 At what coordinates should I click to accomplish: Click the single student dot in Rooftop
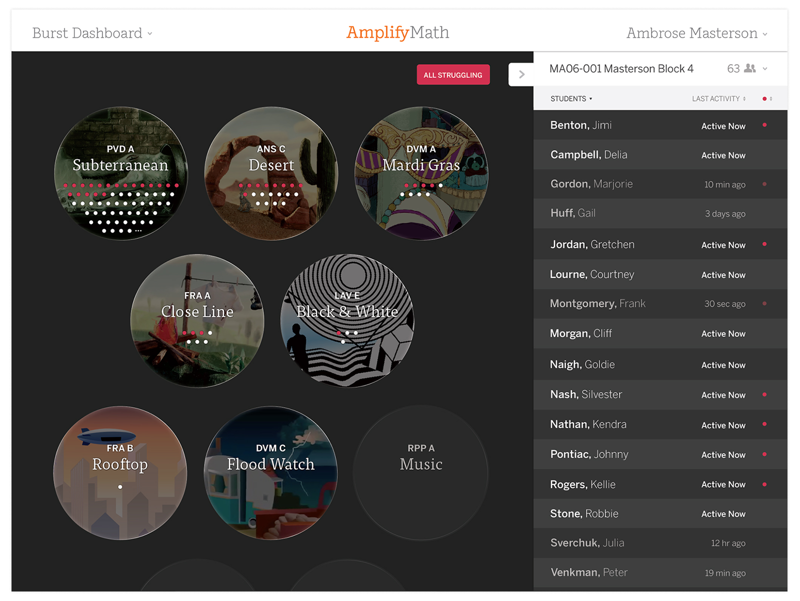[x=120, y=487]
